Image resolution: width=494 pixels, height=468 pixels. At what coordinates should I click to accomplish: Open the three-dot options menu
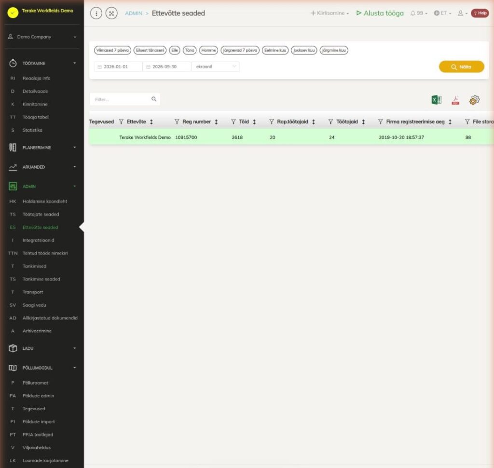(x=96, y=13)
